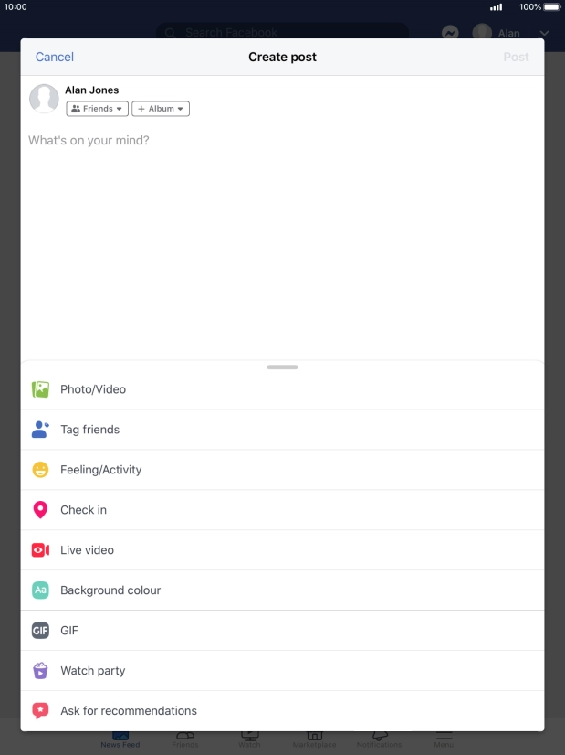
Task: Collapse the options sheet using grabber handle
Action: click(282, 367)
